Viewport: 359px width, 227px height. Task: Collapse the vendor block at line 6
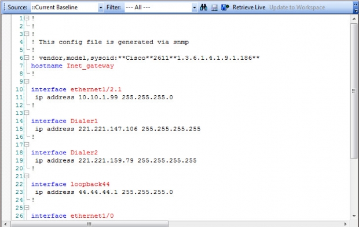pos(27,57)
